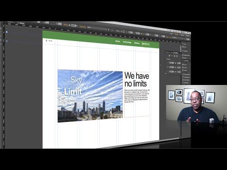Click the Technology link in green navigation bar
This screenshot has width=227, height=170.
127,42
